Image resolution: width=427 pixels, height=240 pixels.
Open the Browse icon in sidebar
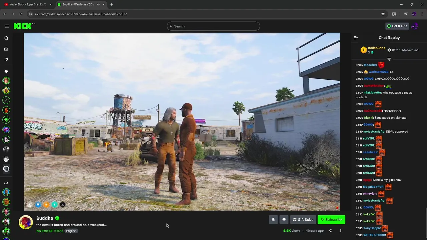tap(6, 49)
